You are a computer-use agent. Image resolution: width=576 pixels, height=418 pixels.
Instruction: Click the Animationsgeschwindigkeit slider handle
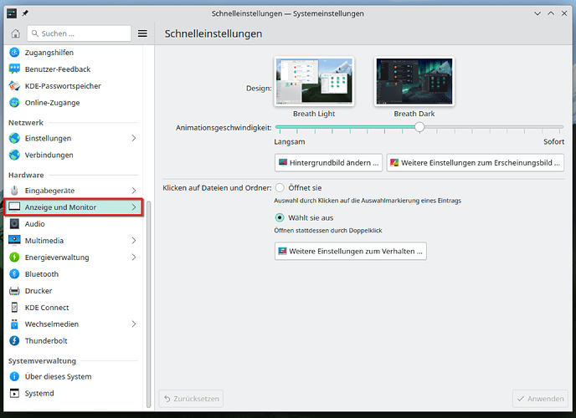(419, 127)
